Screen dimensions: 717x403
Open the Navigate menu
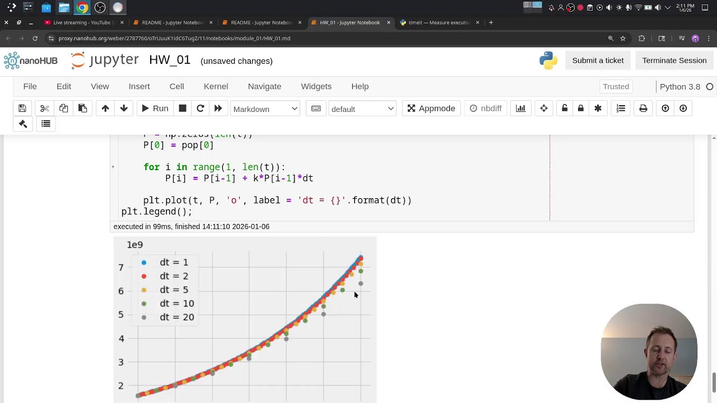coord(264,86)
